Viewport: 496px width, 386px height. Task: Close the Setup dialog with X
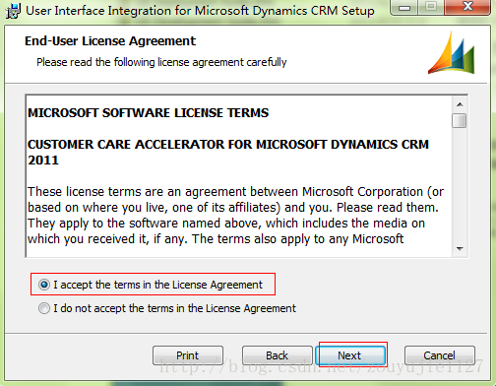[x=467, y=7]
